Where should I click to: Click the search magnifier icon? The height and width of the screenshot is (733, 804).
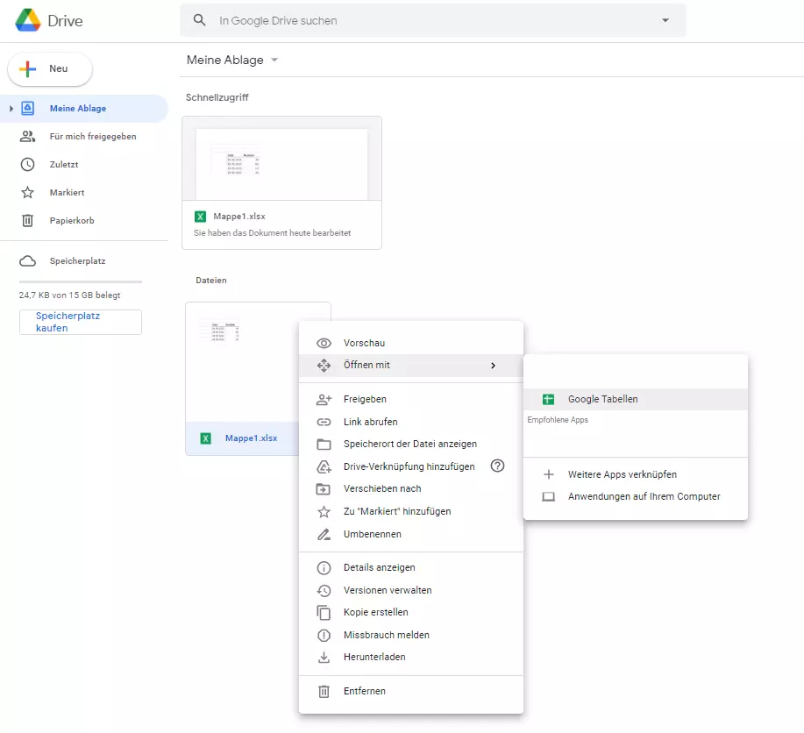click(199, 20)
